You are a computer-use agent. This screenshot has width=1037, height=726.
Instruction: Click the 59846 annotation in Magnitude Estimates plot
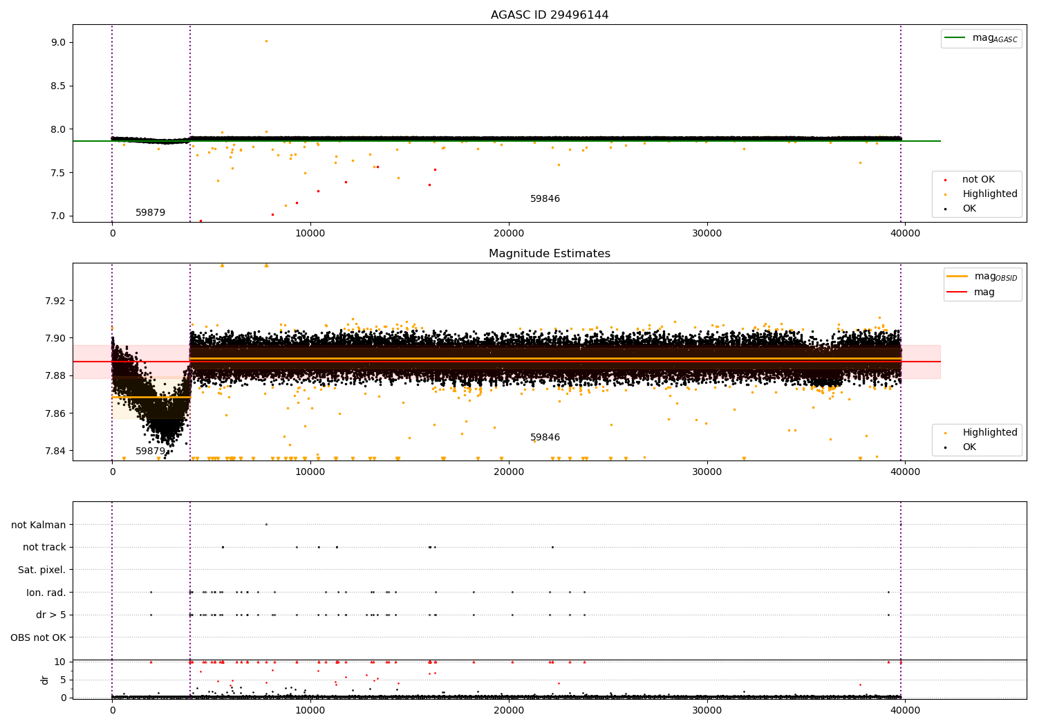pyautogui.click(x=545, y=438)
